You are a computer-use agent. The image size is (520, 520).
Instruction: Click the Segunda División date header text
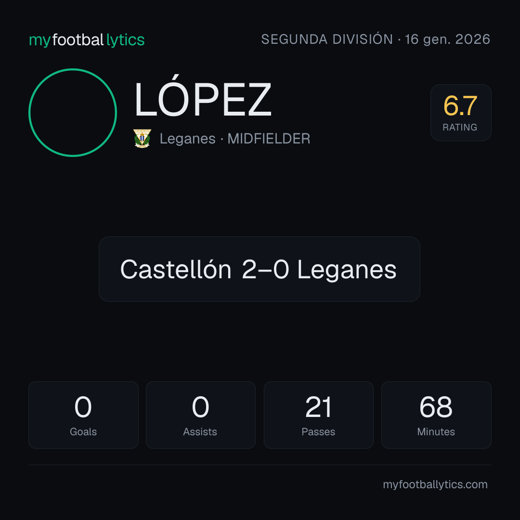pyautogui.click(x=376, y=39)
